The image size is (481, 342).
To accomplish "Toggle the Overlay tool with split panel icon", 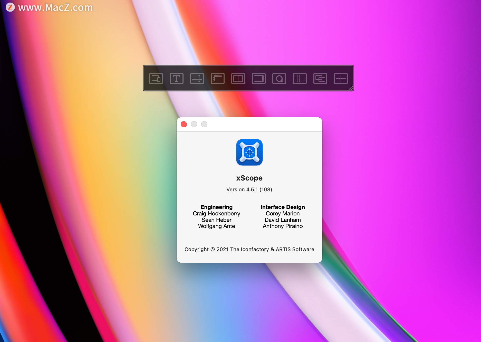I will point(238,79).
